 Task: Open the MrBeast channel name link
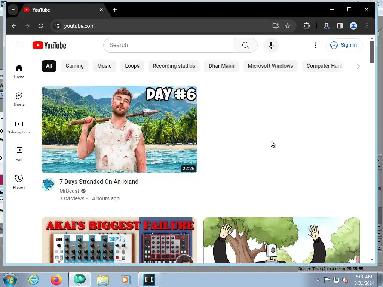[x=69, y=191]
